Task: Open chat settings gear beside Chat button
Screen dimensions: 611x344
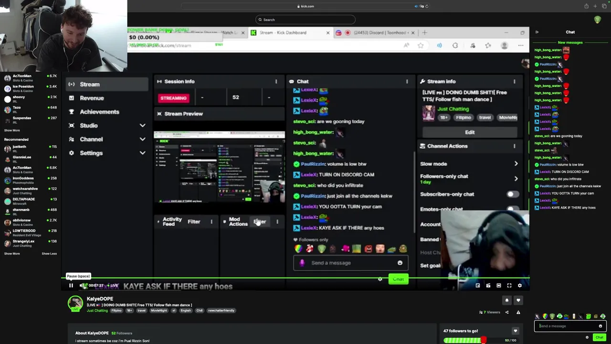Action: (x=587, y=337)
